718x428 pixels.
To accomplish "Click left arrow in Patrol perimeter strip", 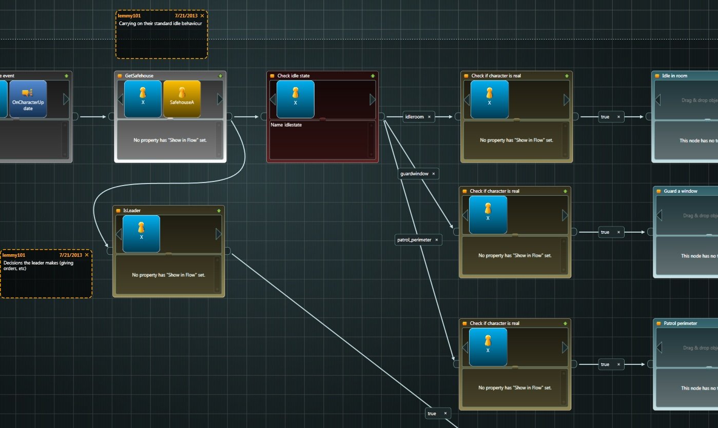I will (659, 348).
